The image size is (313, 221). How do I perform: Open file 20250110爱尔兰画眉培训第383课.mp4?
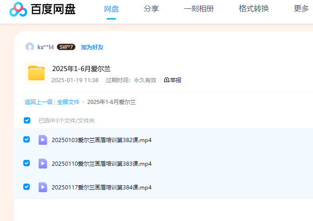tap(102, 164)
